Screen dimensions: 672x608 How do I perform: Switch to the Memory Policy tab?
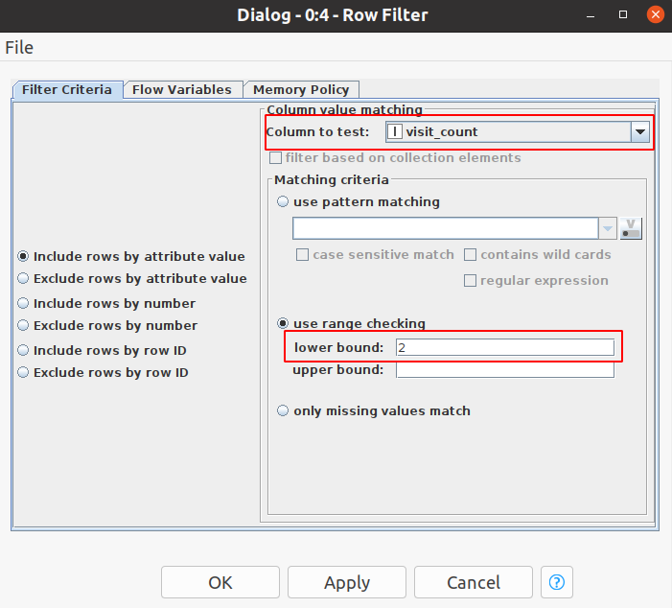pyautogui.click(x=301, y=89)
